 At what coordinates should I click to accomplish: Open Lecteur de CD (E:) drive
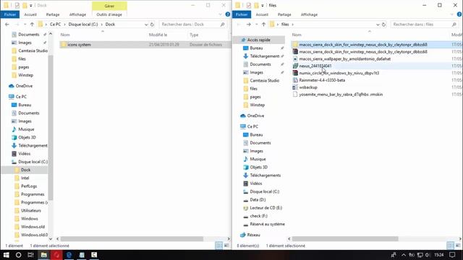coord(266,208)
